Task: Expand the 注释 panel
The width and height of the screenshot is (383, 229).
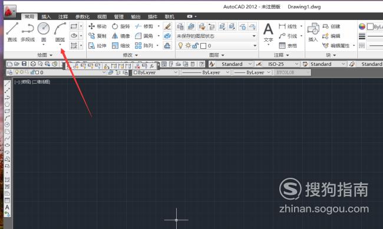Action: coord(282,55)
